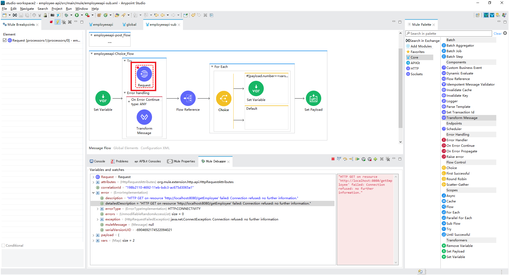This screenshot has width=509, height=275.
Task: Toggle error breakpoints lightning icon
Action: 57,22
